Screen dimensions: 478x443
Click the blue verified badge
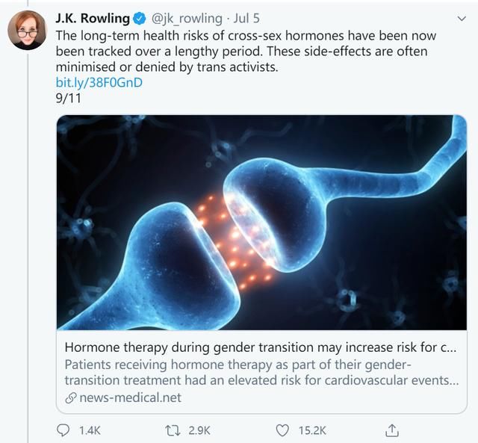pos(139,18)
